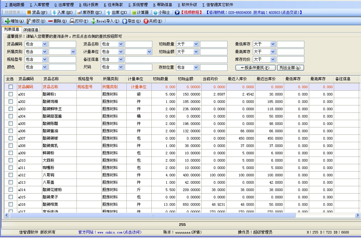Open the 统计报表 menu
Viewport: 361px width, 238px height.
(89, 5)
